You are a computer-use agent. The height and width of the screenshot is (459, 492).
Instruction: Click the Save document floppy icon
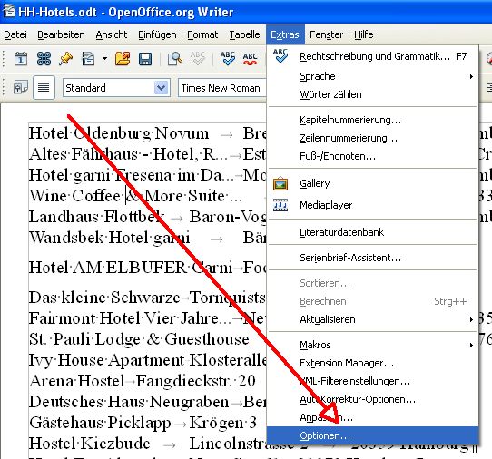pyautogui.click(x=145, y=59)
